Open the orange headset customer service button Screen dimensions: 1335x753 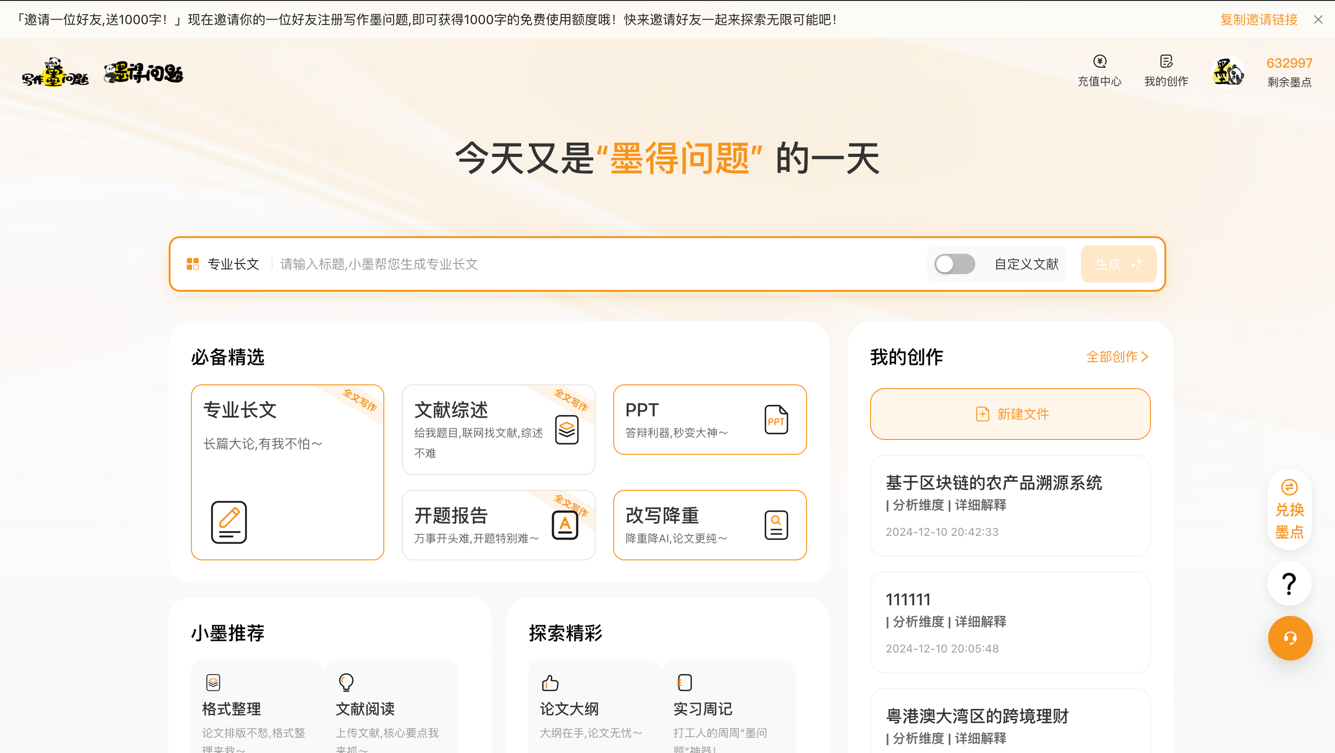coord(1290,638)
